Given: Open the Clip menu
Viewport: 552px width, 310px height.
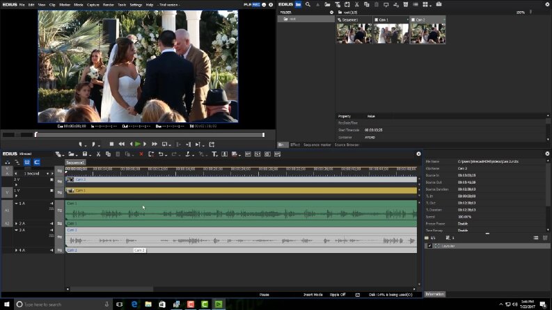Looking at the screenshot, I should pos(52,5).
